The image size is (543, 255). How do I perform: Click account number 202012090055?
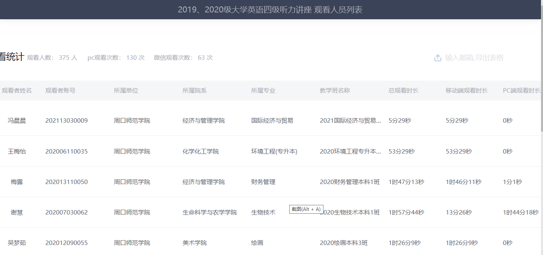coord(66,243)
